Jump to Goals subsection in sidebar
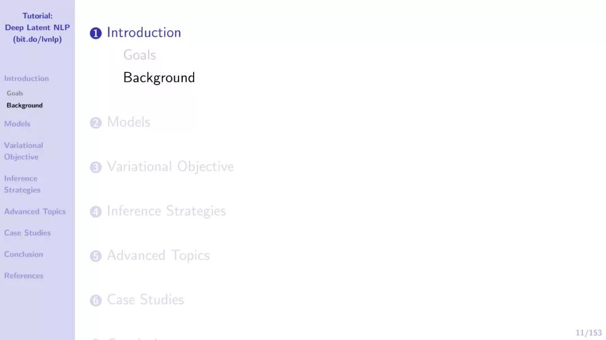Image resolution: width=606 pixels, height=340 pixels. (x=15, y=93)
